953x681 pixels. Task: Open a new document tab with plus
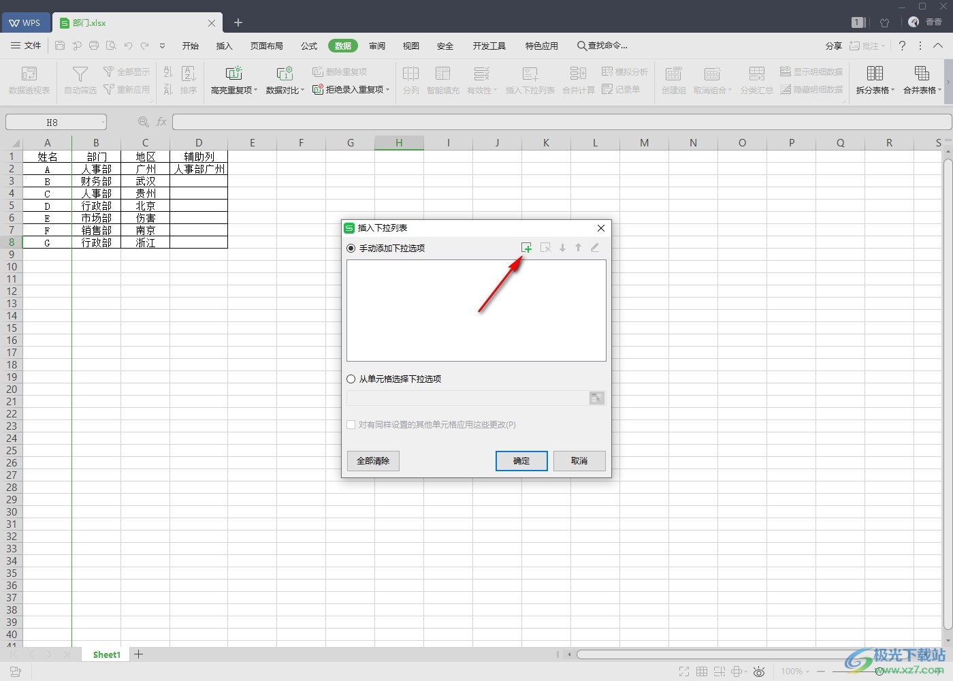pyautogui.click(x=238, y=22)
